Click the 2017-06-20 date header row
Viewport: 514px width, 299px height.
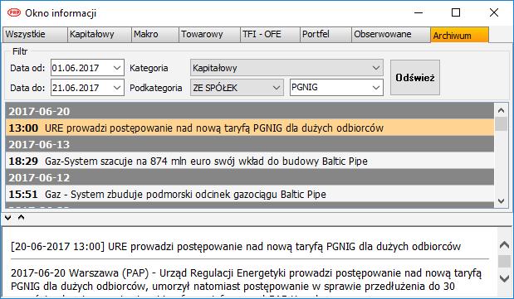(250, 111)
